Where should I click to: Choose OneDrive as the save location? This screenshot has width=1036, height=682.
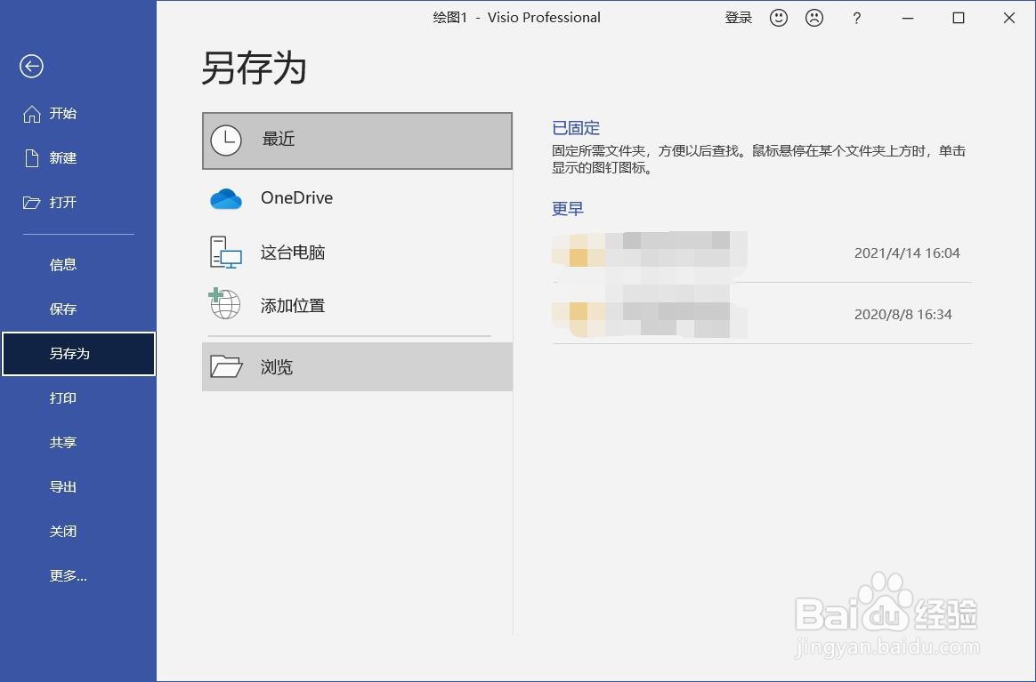357,198
